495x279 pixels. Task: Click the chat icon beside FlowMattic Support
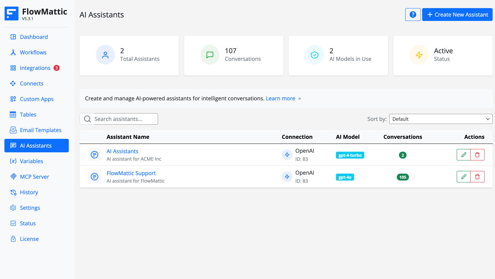pos(95,177)
